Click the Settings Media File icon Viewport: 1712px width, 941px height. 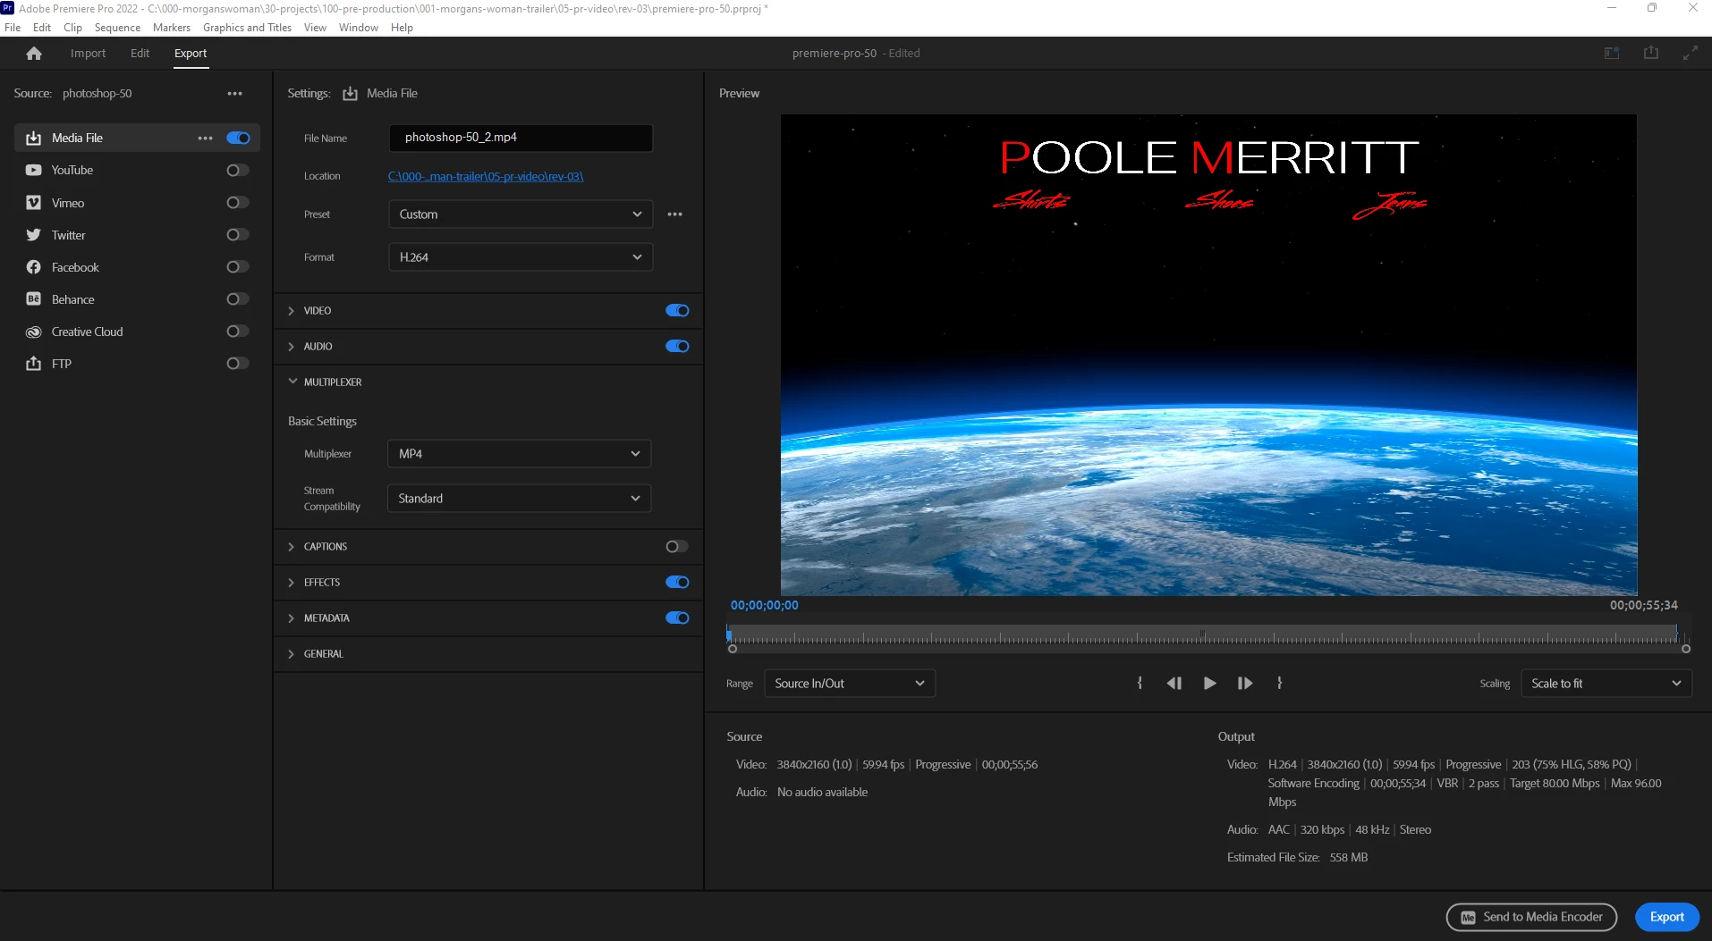pos(350,93)
